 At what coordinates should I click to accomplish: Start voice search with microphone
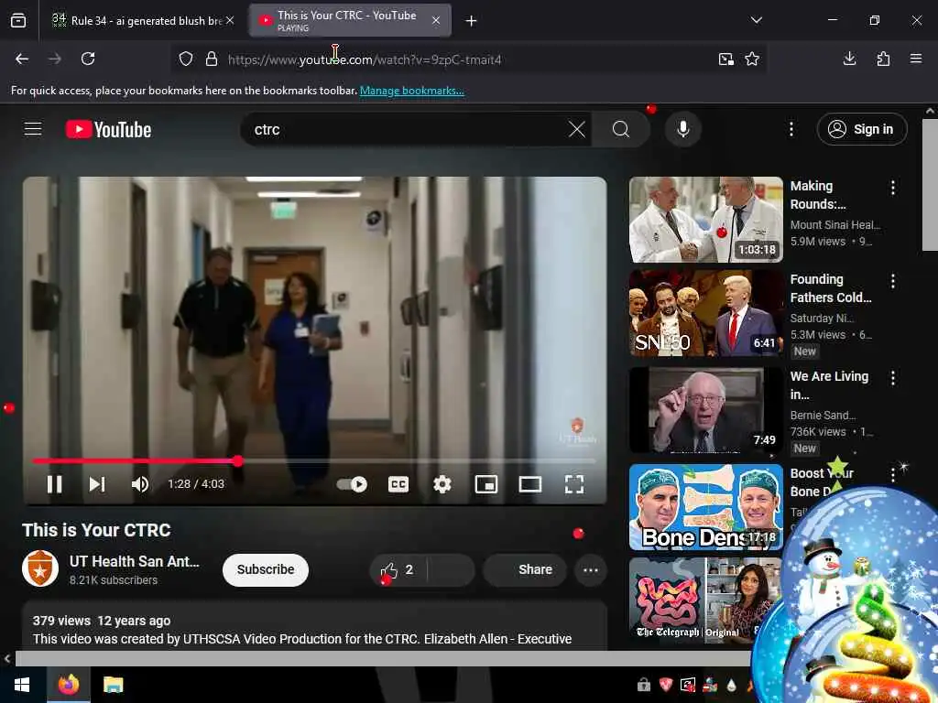683,129
